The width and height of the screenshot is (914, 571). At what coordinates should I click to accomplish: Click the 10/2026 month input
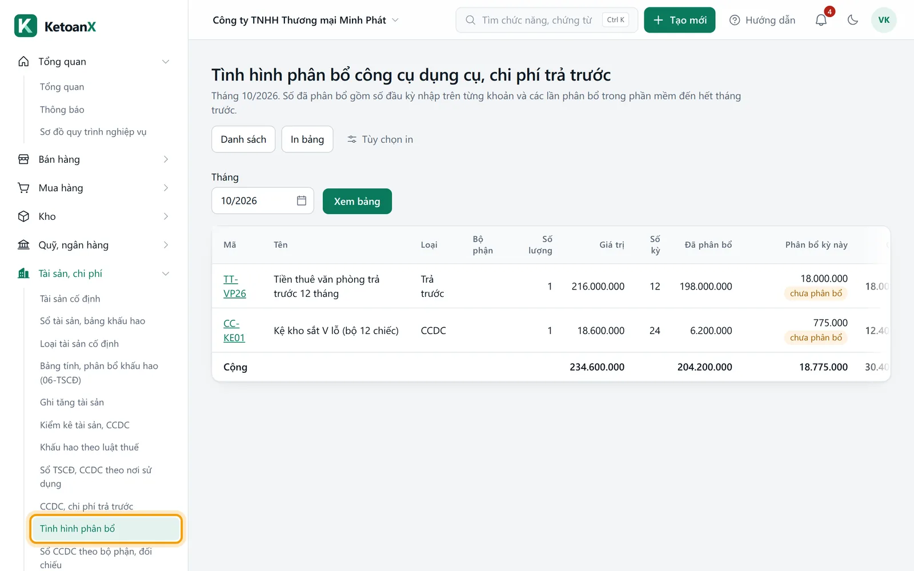262,200
